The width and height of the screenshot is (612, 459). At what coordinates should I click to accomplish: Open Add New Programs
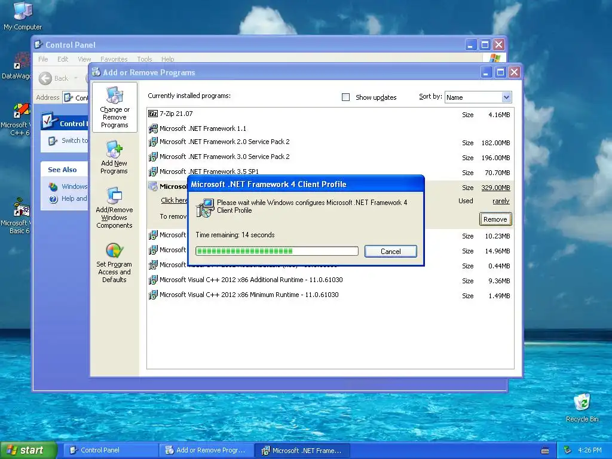(114, 157)
